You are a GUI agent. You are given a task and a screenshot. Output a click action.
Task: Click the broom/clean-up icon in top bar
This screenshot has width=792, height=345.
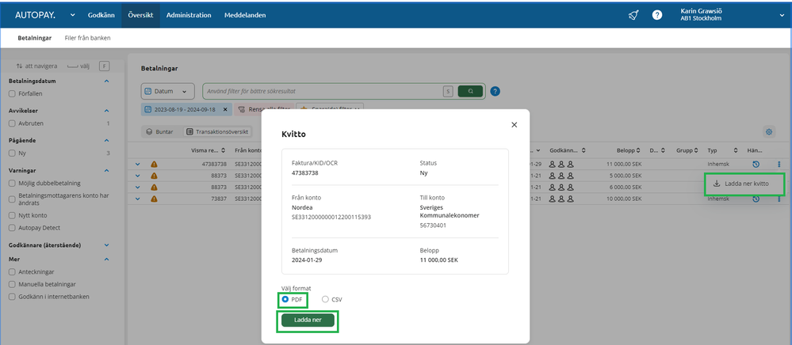pos(633,15)
